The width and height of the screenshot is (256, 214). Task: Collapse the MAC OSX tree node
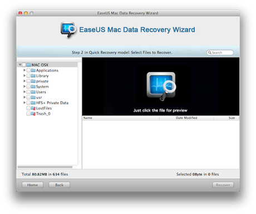click(20, 65)
